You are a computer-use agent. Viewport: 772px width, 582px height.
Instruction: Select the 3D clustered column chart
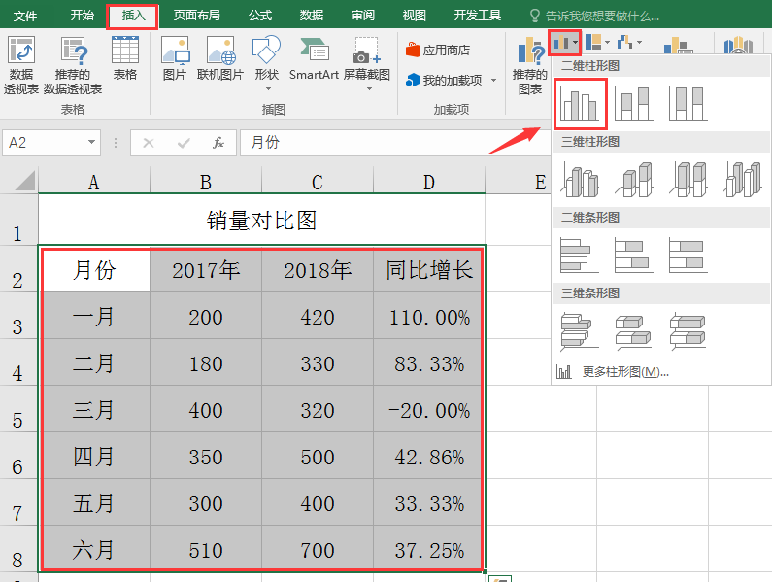[581, 180]
